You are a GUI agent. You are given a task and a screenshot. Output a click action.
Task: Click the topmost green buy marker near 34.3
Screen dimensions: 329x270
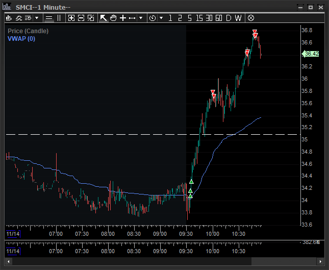[191, 182]
